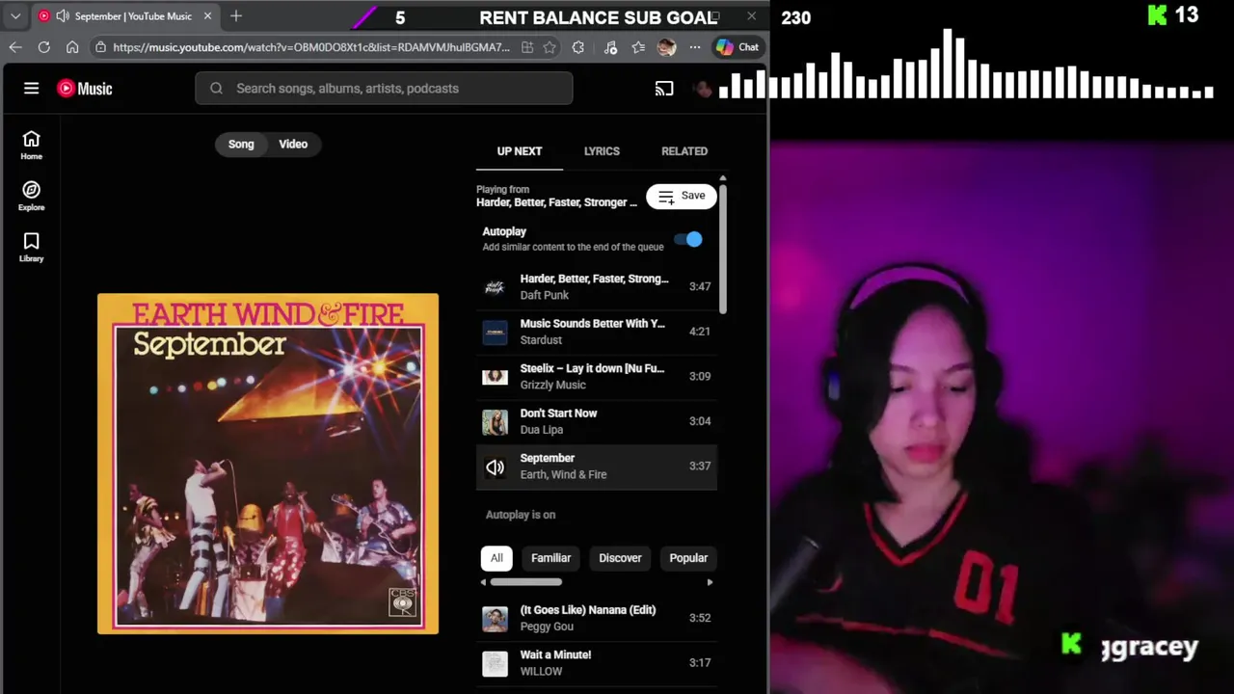This screenshot has height=694, width=1234.
Task: Toggle the Autoplay switch
Action: (x=689, y=239)
